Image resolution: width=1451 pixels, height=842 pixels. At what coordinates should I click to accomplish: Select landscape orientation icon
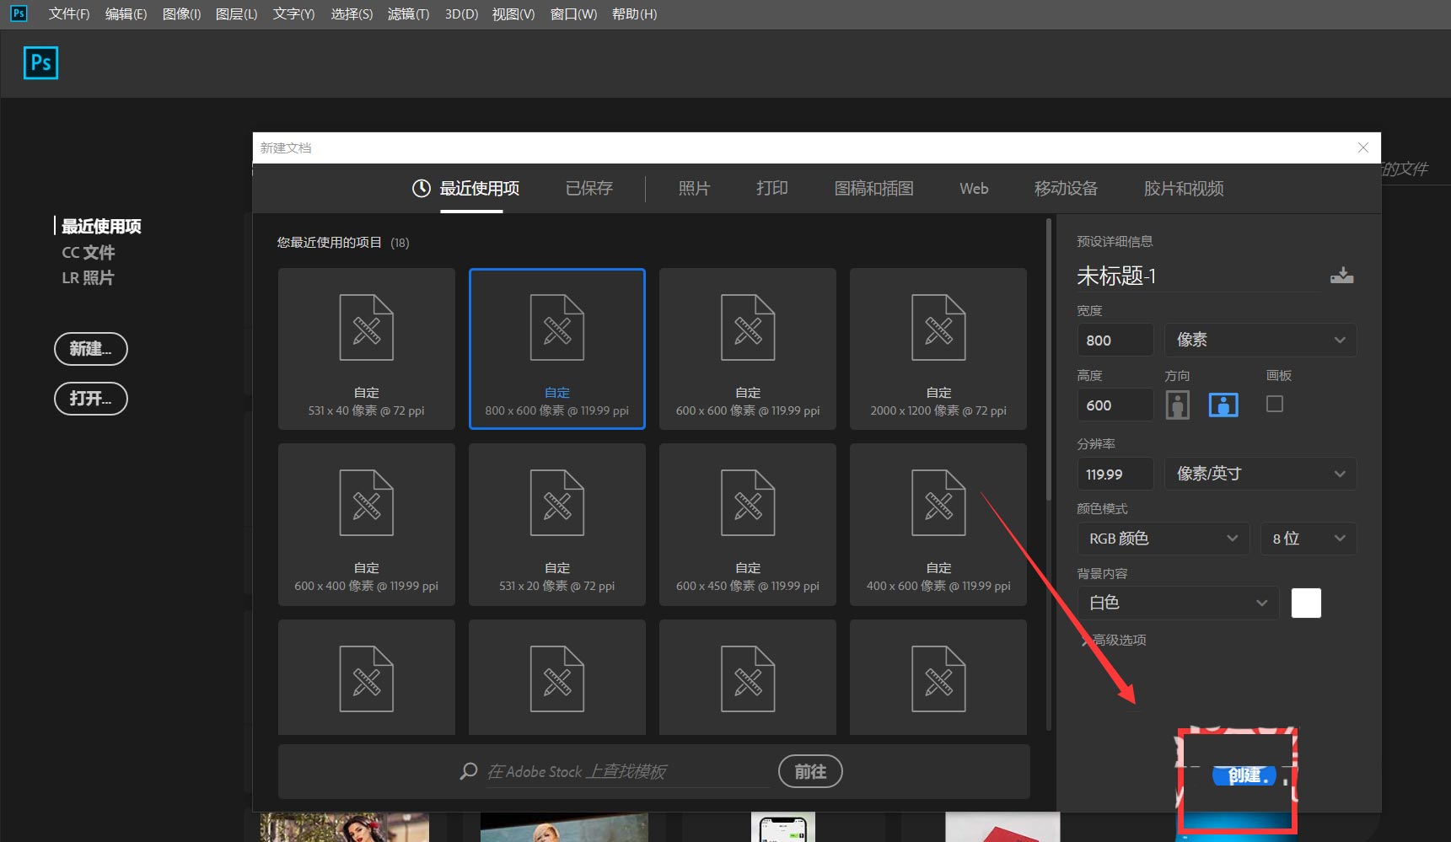click(x=1223, y=405)
